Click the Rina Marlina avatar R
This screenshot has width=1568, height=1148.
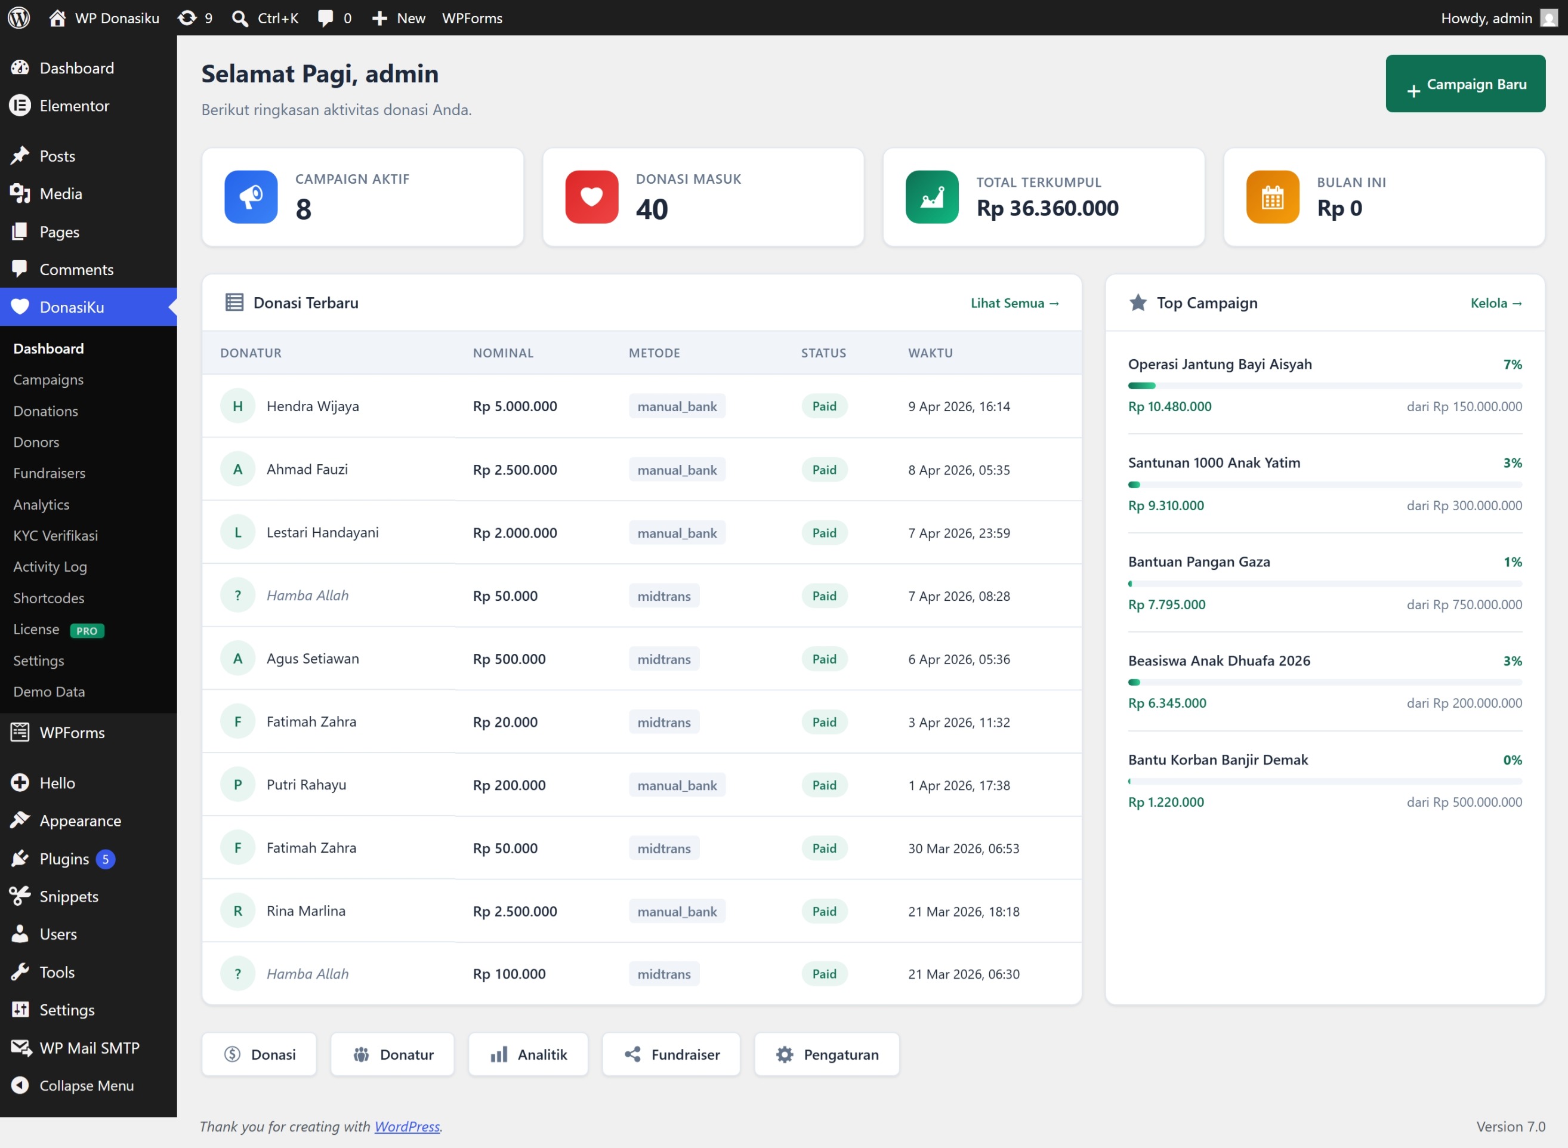pyautogui.click(x=237, y=911)
